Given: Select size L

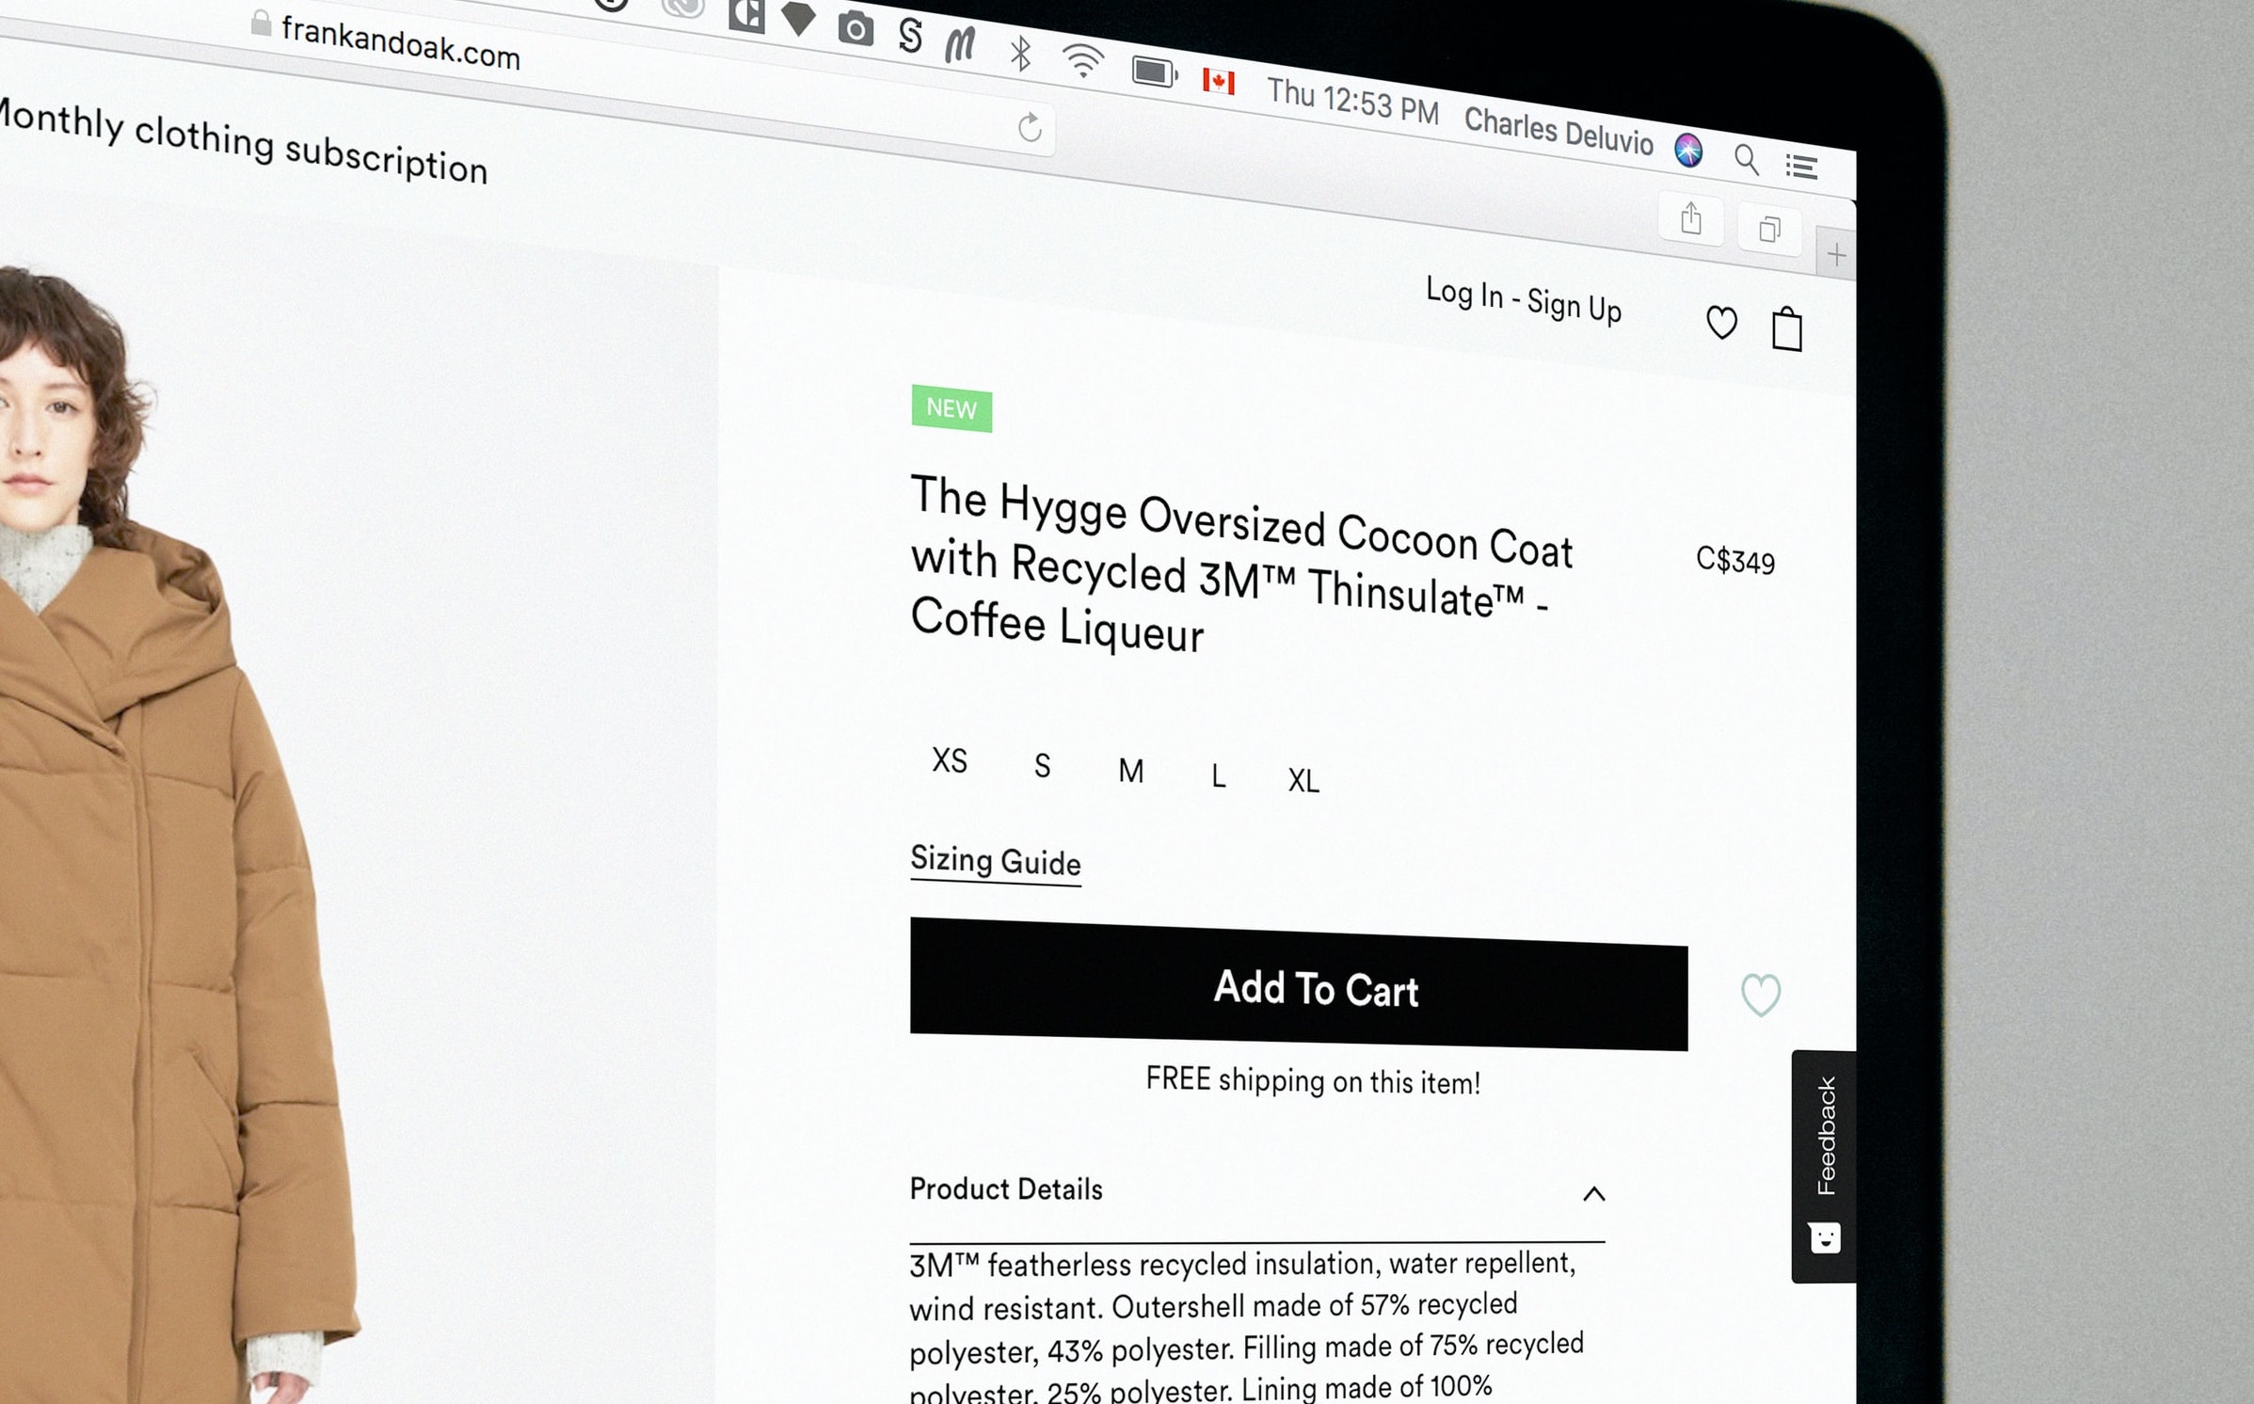Looking at the screenshot, I should click(x=1218, y=776).
